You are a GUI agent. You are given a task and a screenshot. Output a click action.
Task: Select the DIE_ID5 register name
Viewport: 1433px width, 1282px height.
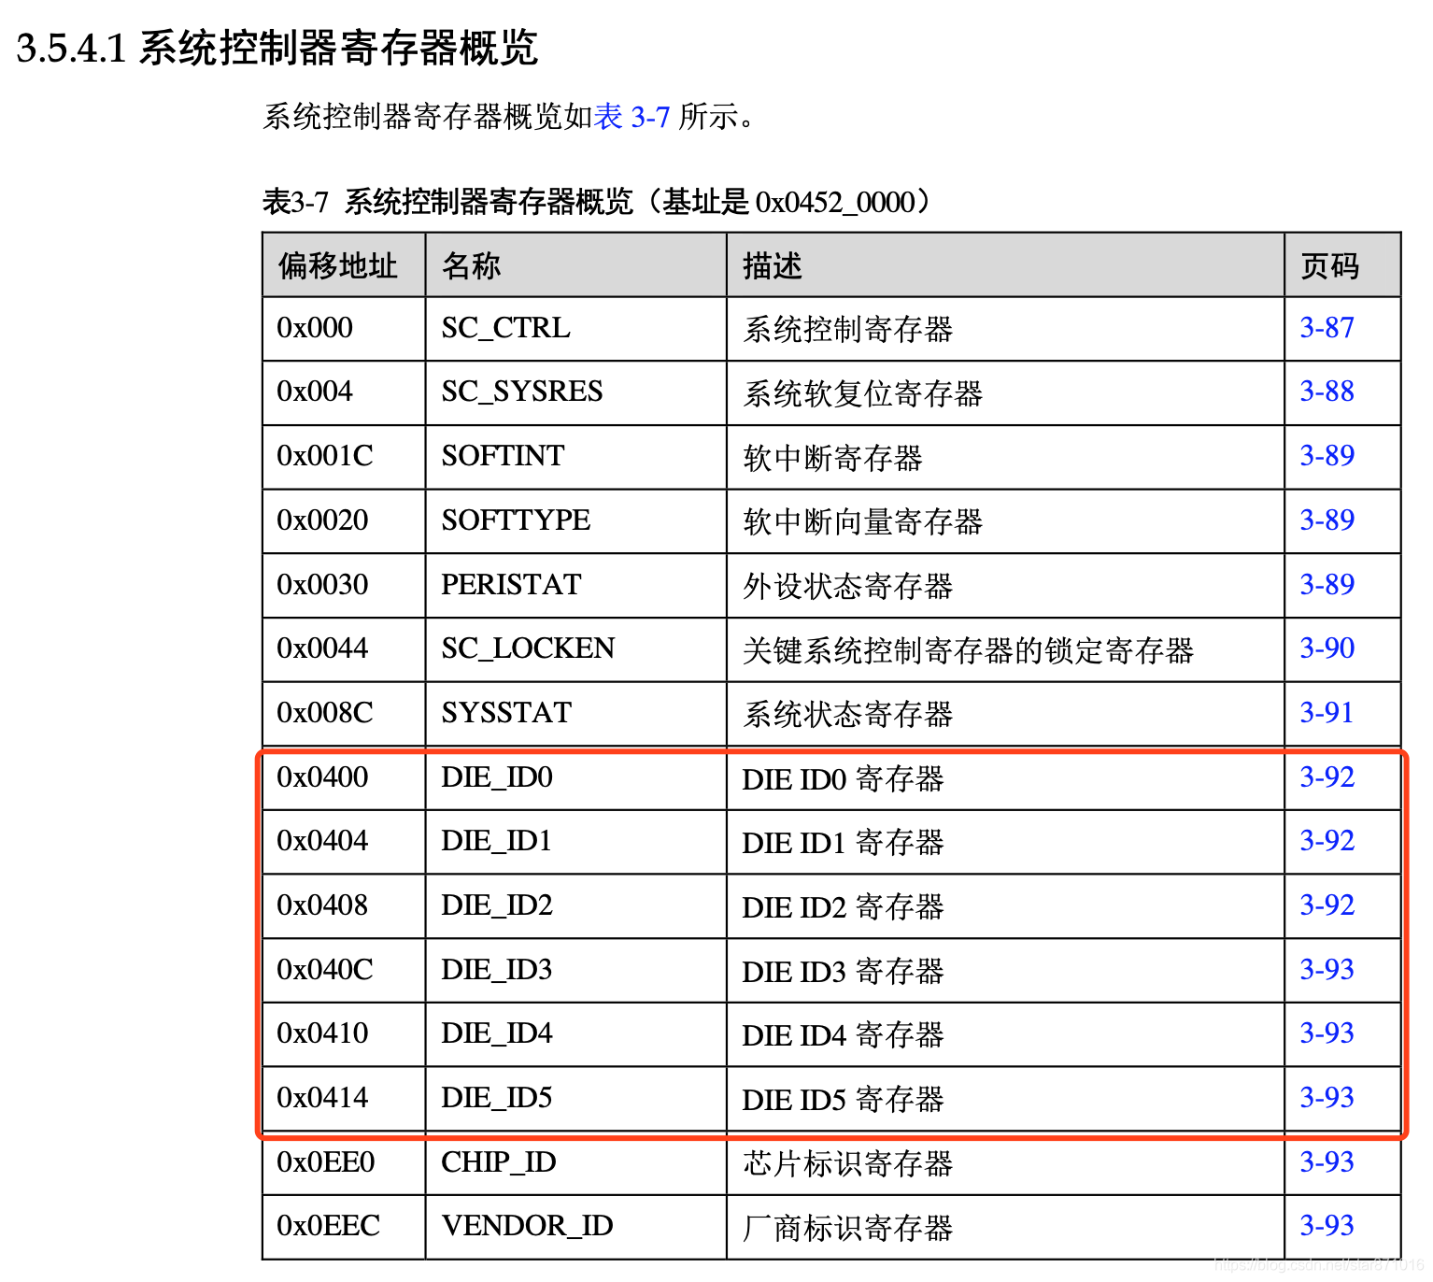click(497, 1099)
